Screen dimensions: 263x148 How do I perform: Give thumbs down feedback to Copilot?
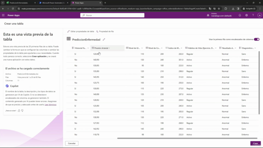point(22,111)
